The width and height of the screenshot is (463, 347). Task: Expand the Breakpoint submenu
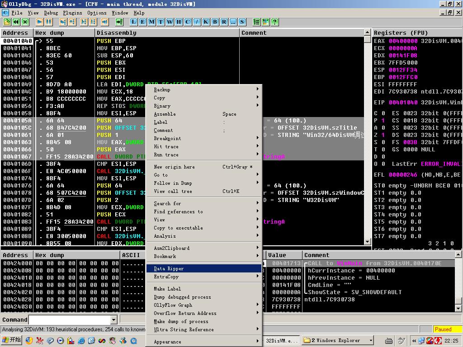coord(204,138)
